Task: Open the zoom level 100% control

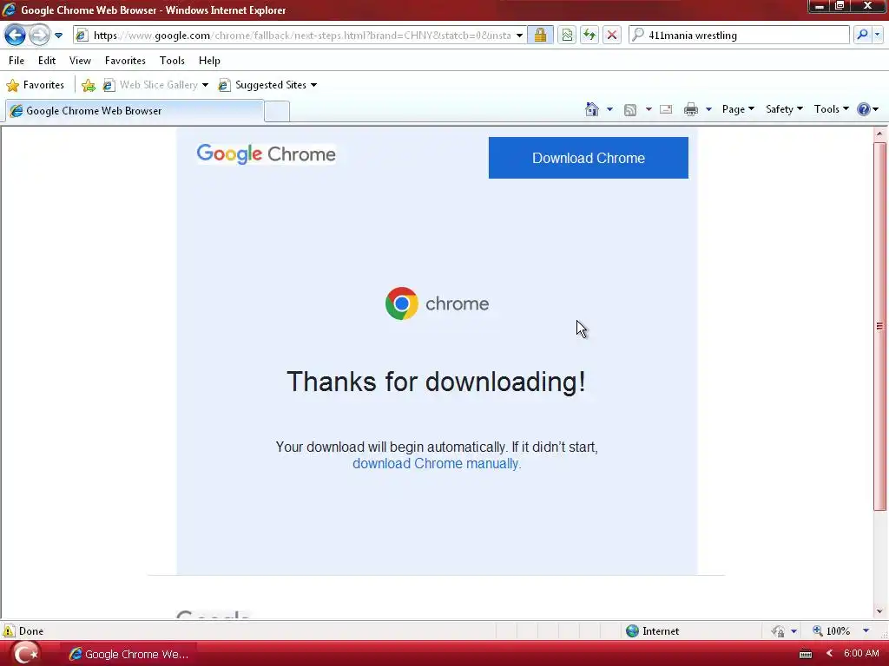Action: [x=832, y=631]
